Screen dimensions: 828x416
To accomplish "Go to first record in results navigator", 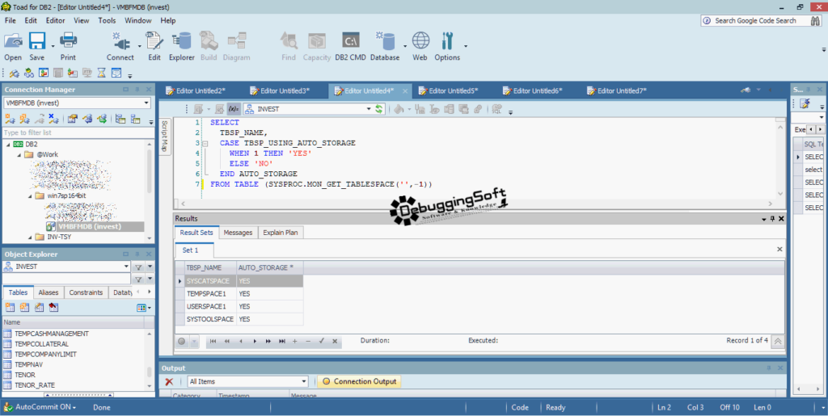I will pos(213,341).
